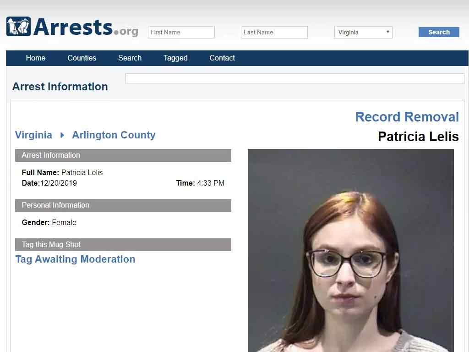Viewport: 469px width, 352px height.
Task: Click the Tag Awaiting Moderation link
Action: coord(75,259)
